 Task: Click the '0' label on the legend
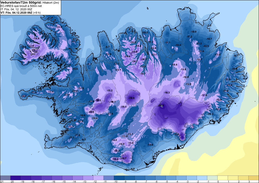(218, 181)
